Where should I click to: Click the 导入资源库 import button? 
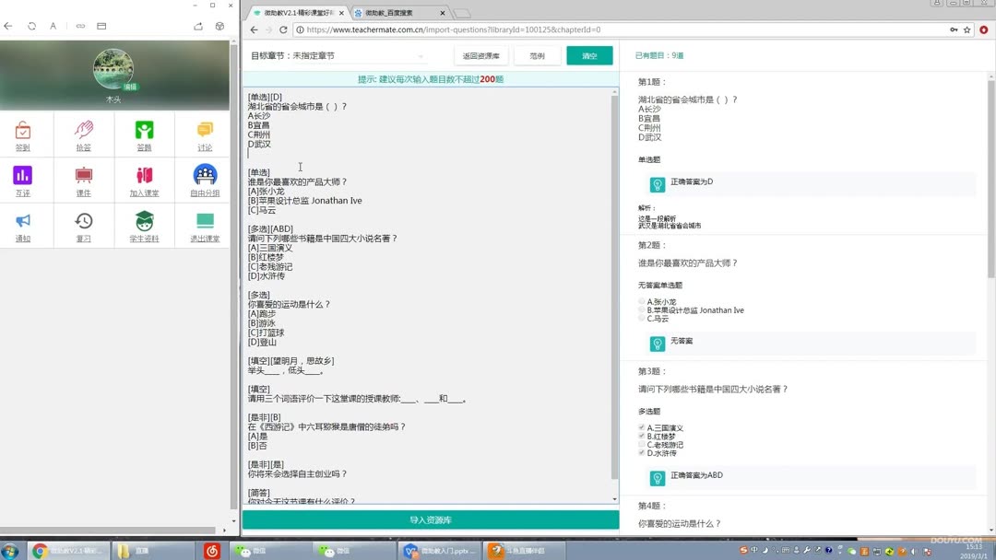pos(430,519)
